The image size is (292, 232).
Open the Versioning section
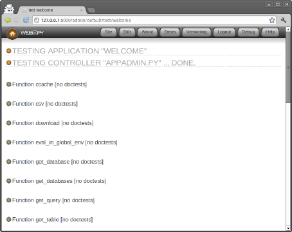(197, 32)
